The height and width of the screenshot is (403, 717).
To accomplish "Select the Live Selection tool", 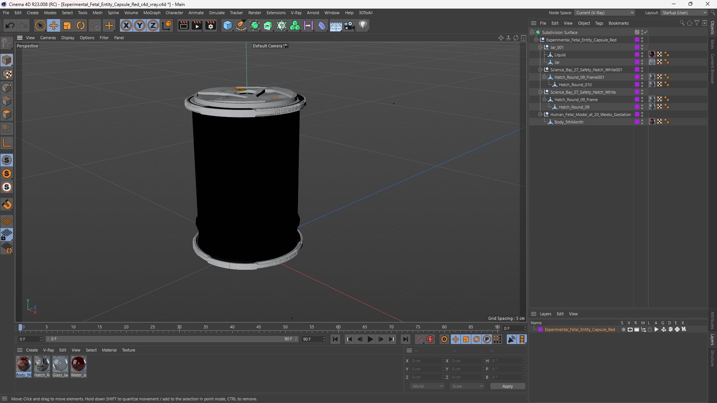I will point(40,25).
